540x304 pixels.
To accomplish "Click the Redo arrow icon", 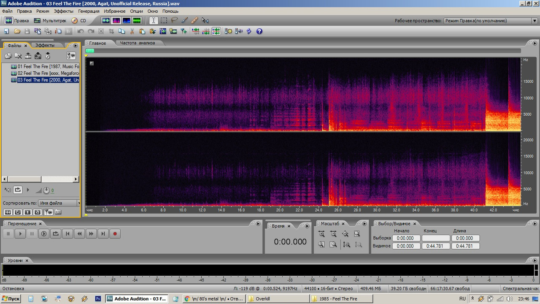I will coord(91,31).
